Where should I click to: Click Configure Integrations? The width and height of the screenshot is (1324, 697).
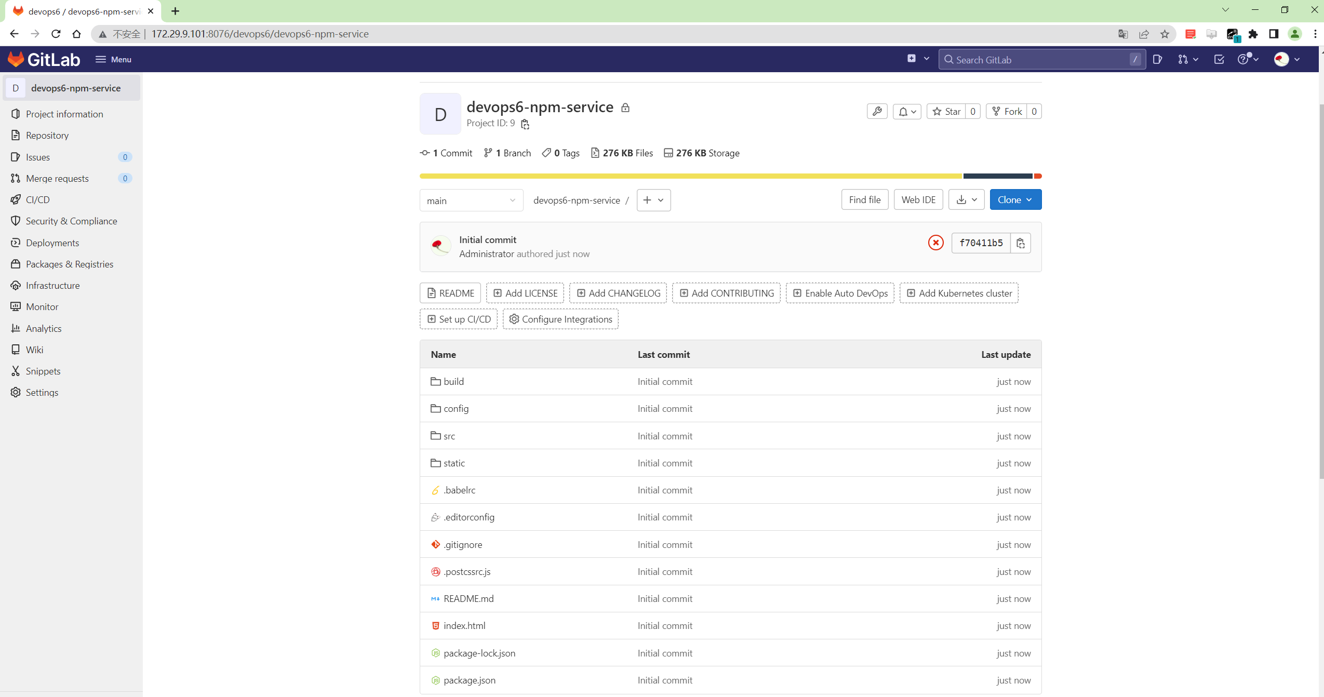tap(560, 319)
